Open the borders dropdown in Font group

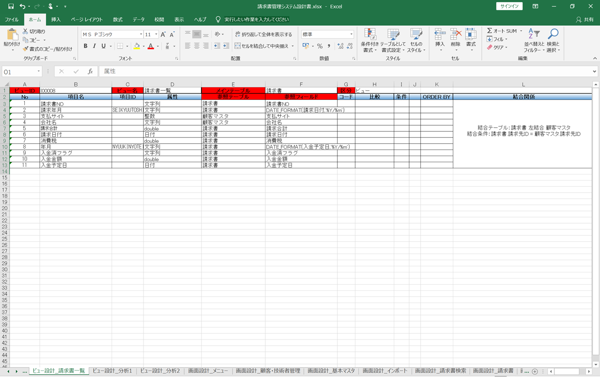[x=127, y=46]
